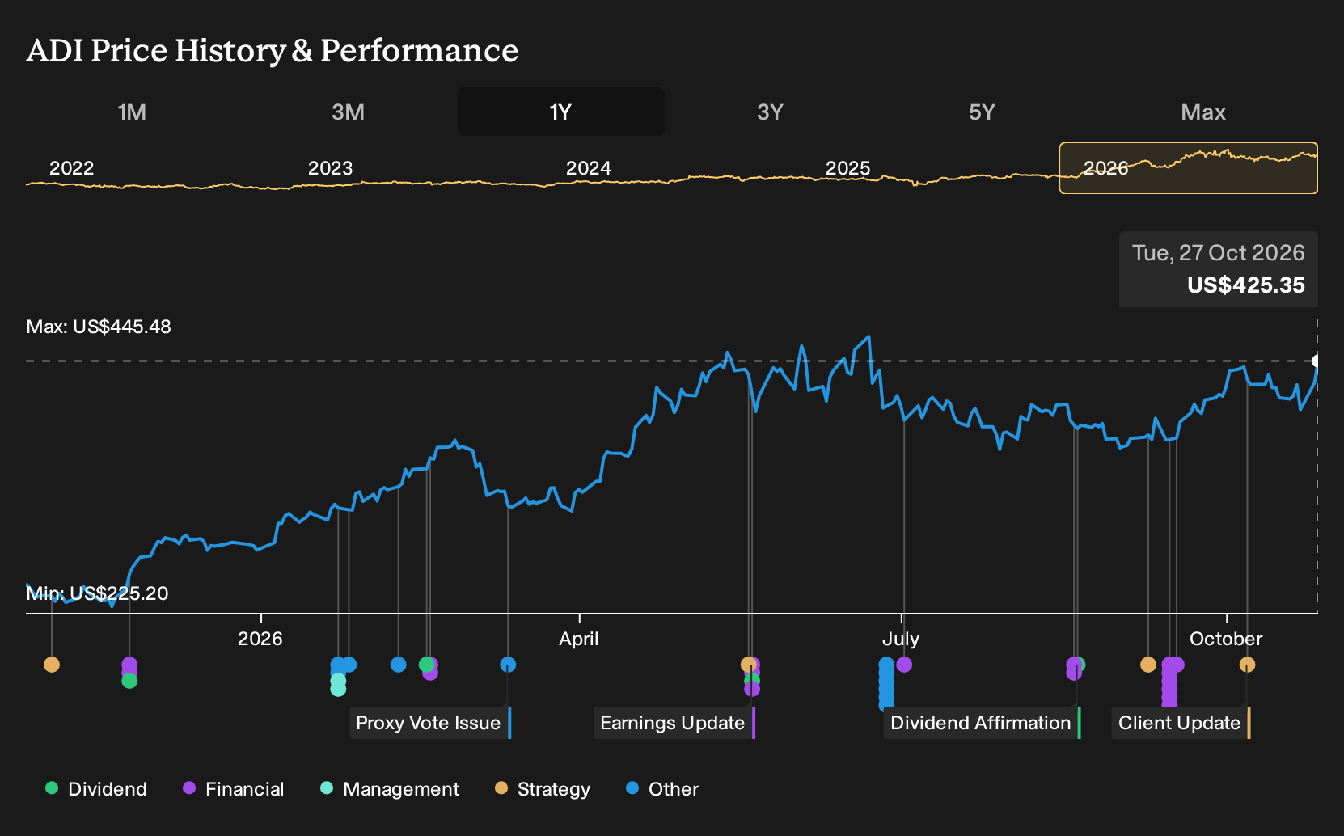The height and width of the screenshot is (836, 1344).
Task: Show the Max range tab
Action: click(1203, 112)
